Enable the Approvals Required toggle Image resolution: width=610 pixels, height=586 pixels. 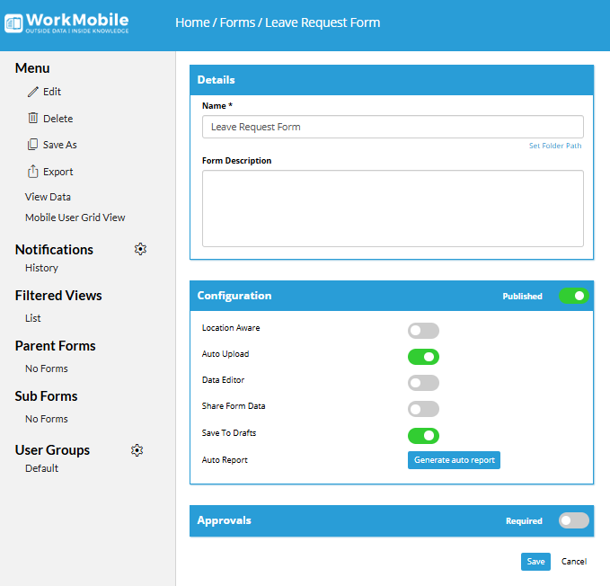[x=573, y=520]
